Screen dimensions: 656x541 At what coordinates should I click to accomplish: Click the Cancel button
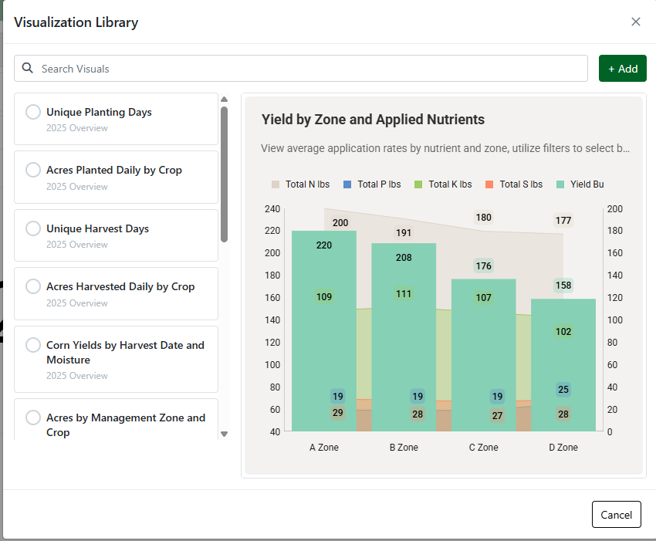pos(616,515)
